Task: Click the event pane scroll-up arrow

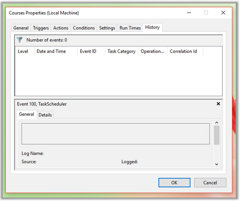Action: pos(217,123)
